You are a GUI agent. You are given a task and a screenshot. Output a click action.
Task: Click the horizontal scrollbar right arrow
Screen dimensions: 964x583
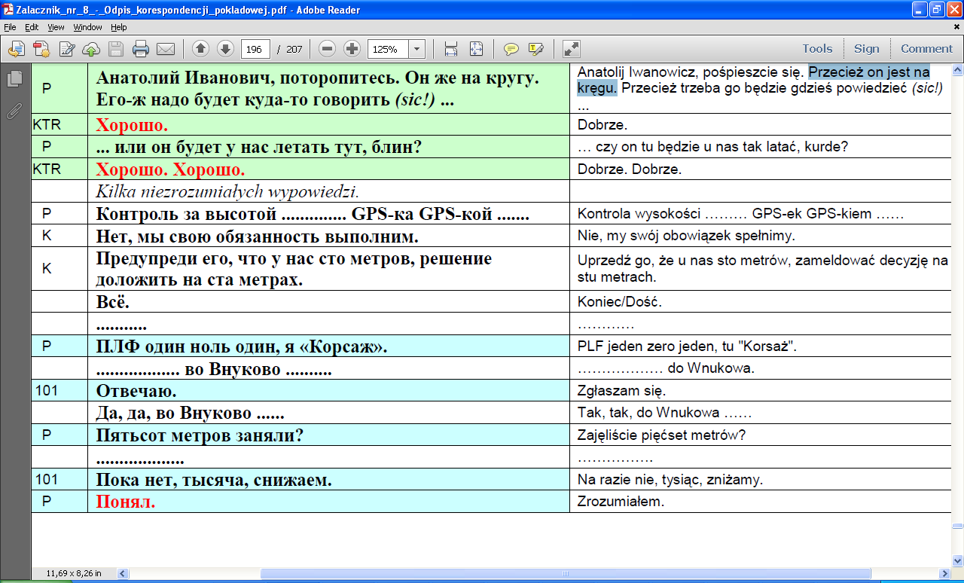(x=945, y=573)
